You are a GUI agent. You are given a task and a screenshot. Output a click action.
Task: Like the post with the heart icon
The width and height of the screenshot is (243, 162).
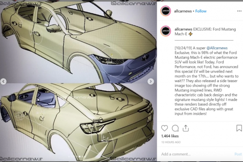pyautogui.click(x=164, y=128)
